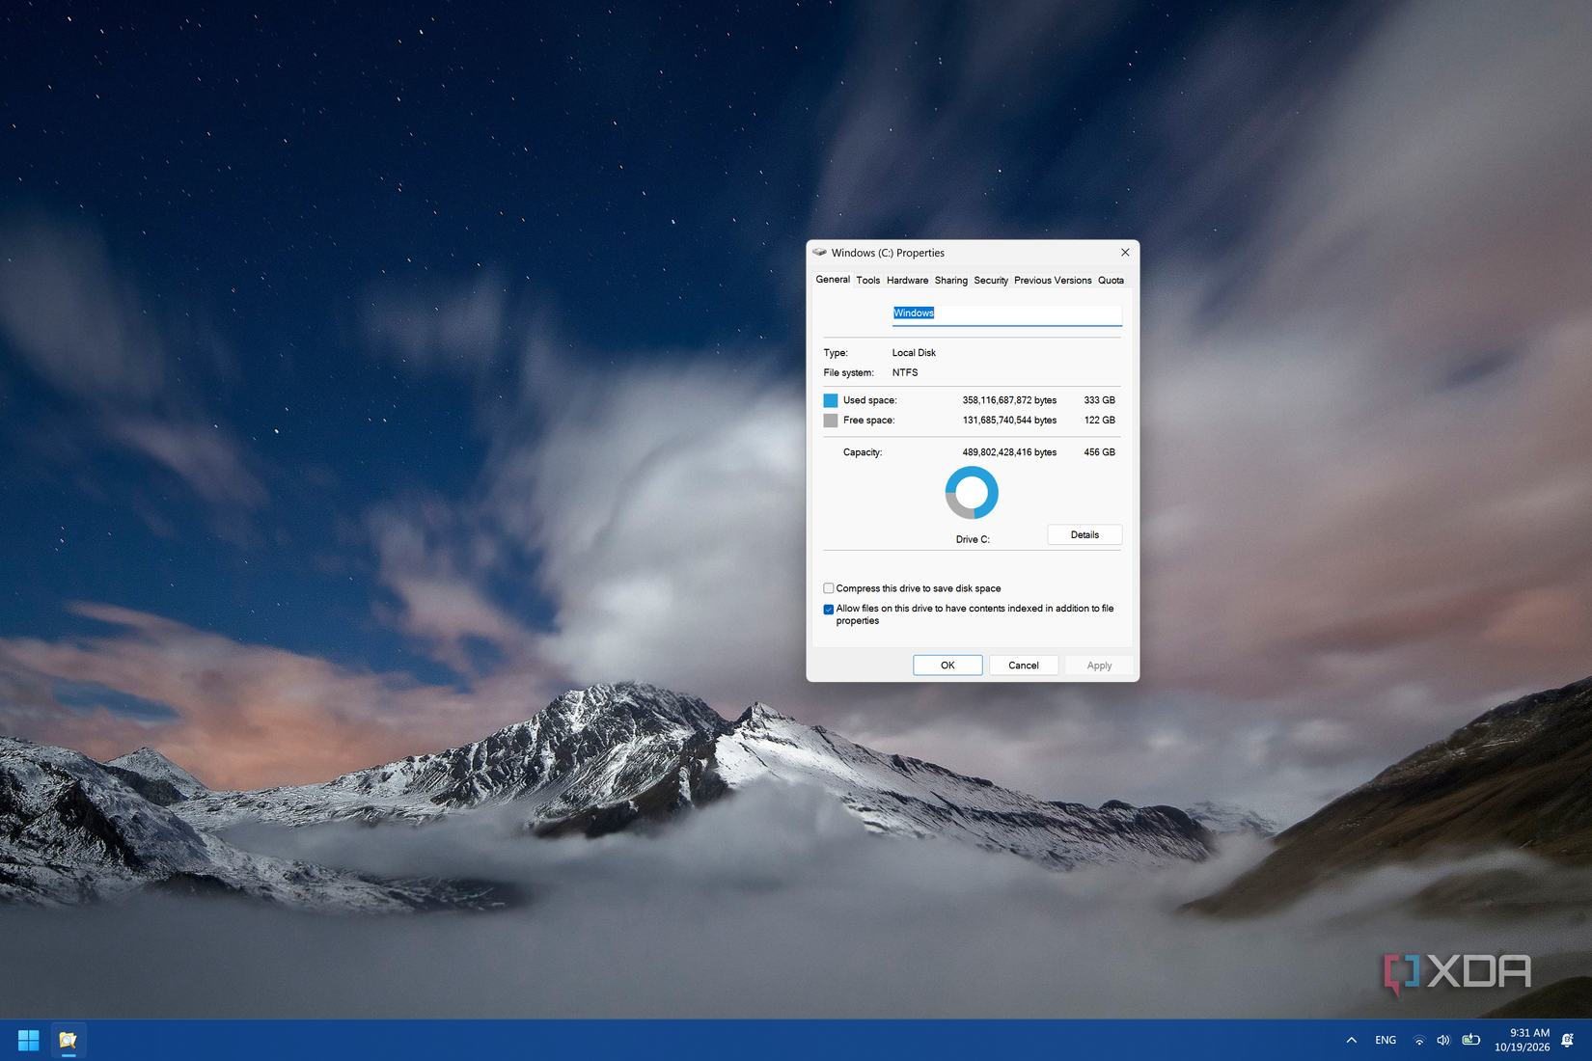Open the Windows Start menu

click(28, 1040)
